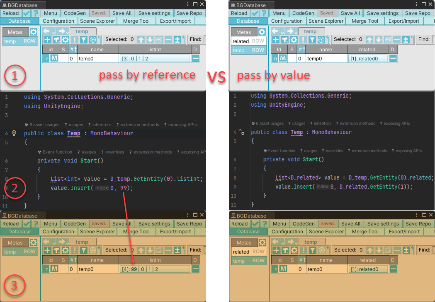
Task: Click the filter funnel icon in orange listInt window
Action: 83,250
